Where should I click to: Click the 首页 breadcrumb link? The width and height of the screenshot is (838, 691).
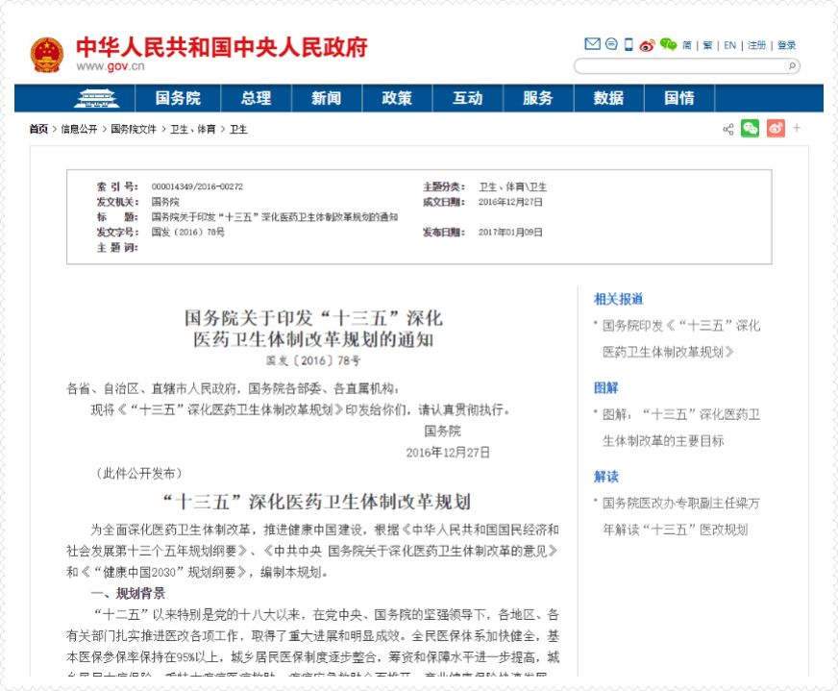point(38,129)
